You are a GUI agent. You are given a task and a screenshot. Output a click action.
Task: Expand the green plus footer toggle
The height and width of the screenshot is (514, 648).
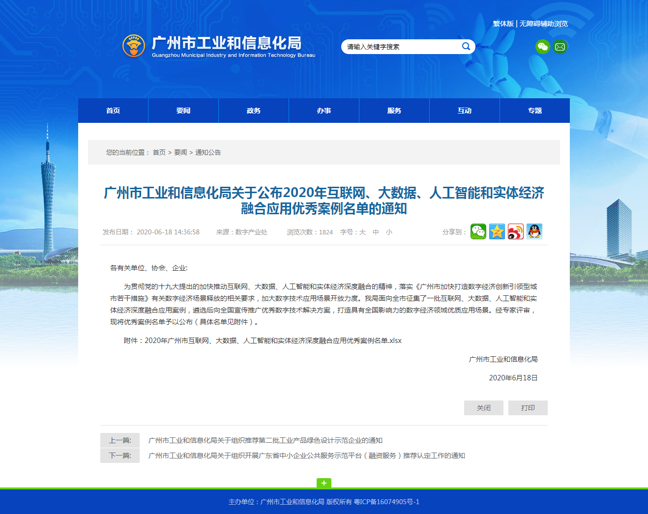pyautogui.click(x=324, y=483)
